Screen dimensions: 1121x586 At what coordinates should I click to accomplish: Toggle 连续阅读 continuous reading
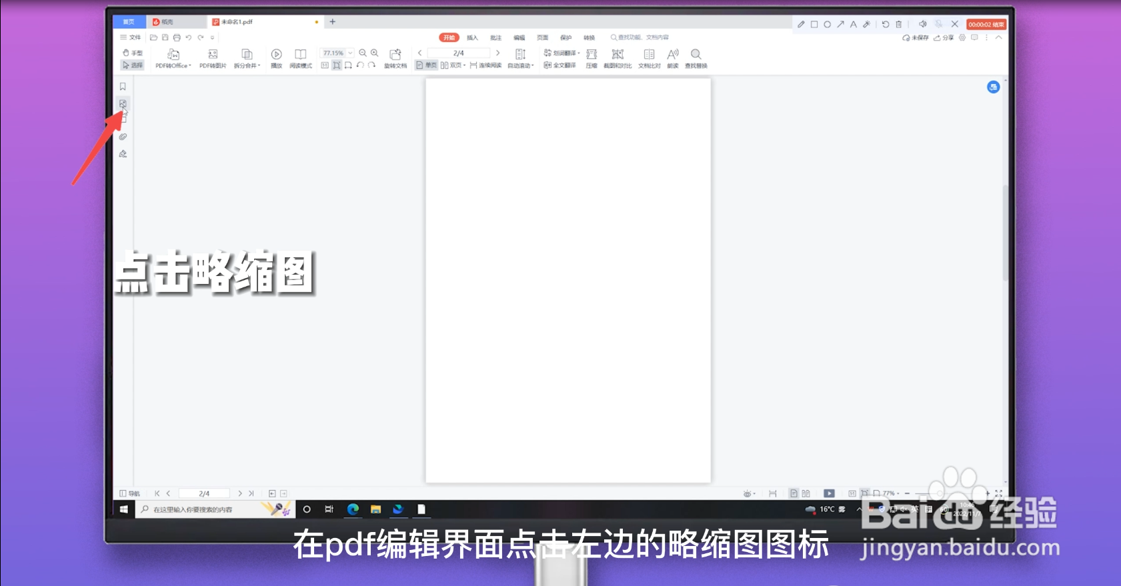point(485,65)
